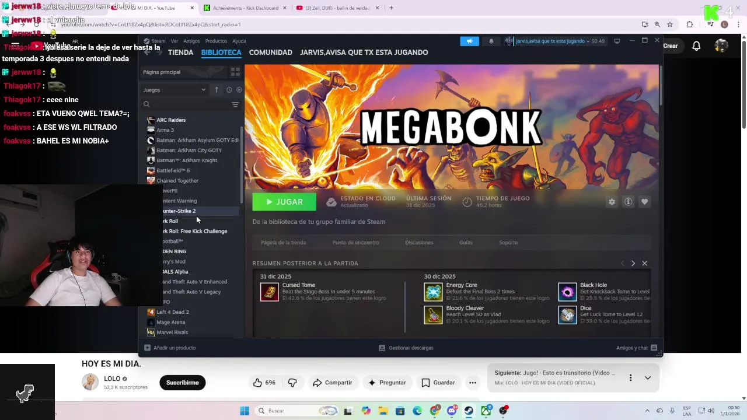Select the BIBLIOTECA tab
The height and width of the screenshot is (420, 747).
pyautogui.click(x=221, y=52)
